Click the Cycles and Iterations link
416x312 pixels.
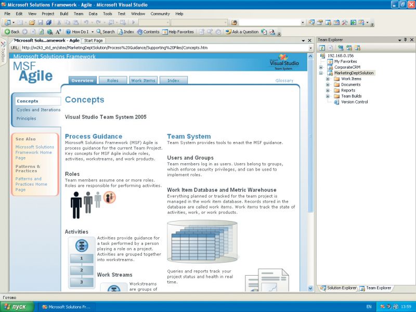pos(38,110)
